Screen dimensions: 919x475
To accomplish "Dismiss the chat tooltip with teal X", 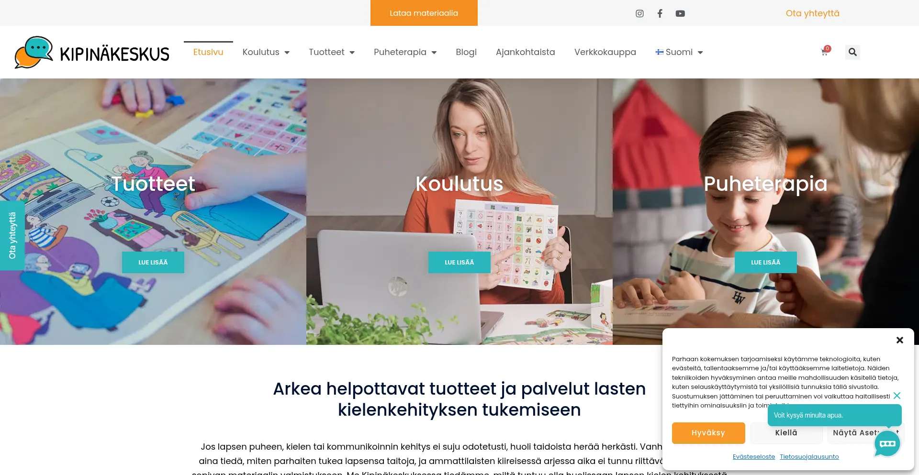I will pos(897,396).
